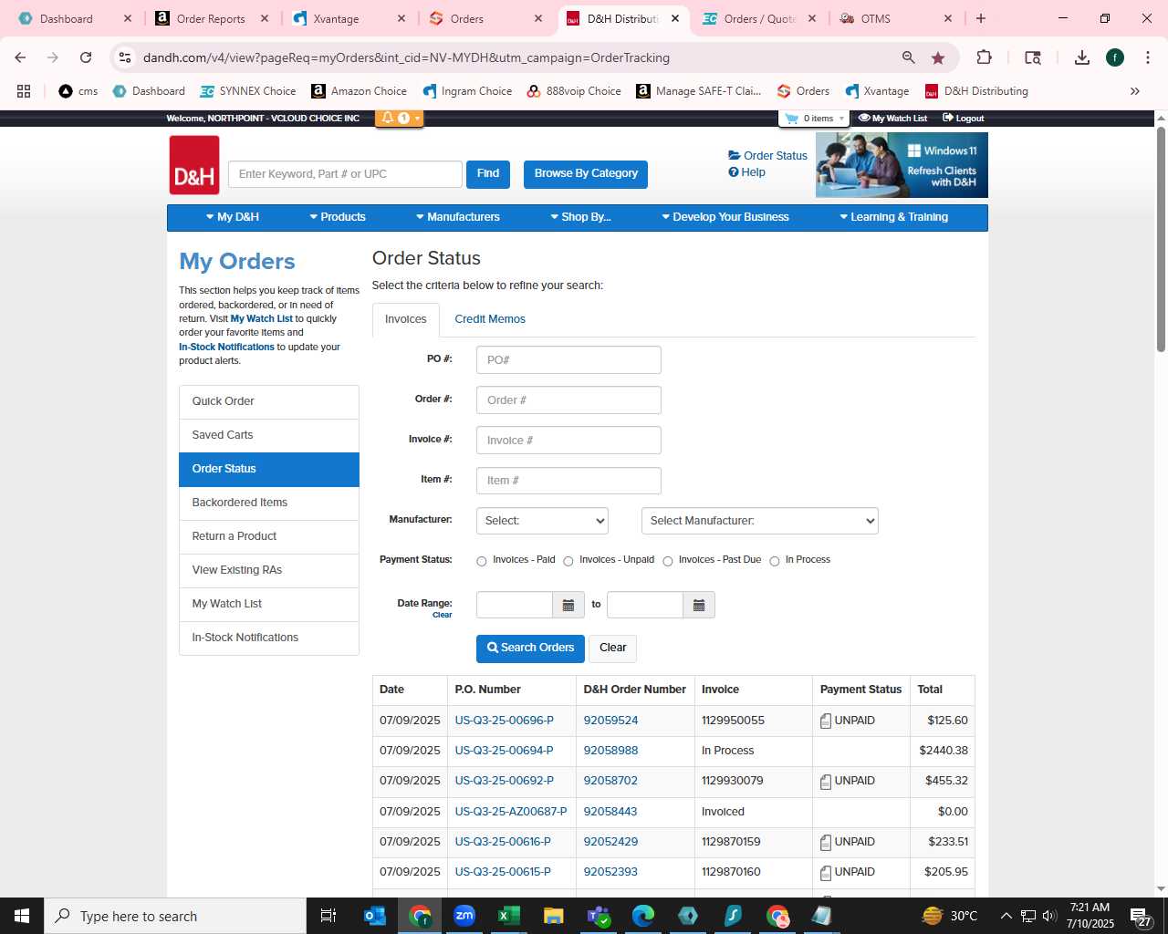
Task: Click the Logout link
Action: (964, 119)
